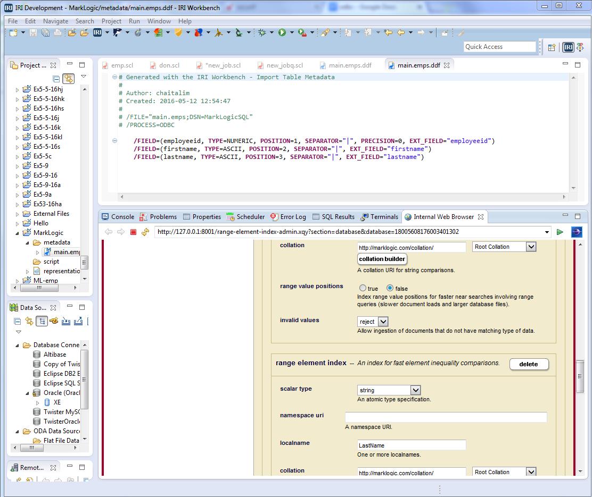Open the scalar type 'string' dropdown

click(x=415, y=390)
